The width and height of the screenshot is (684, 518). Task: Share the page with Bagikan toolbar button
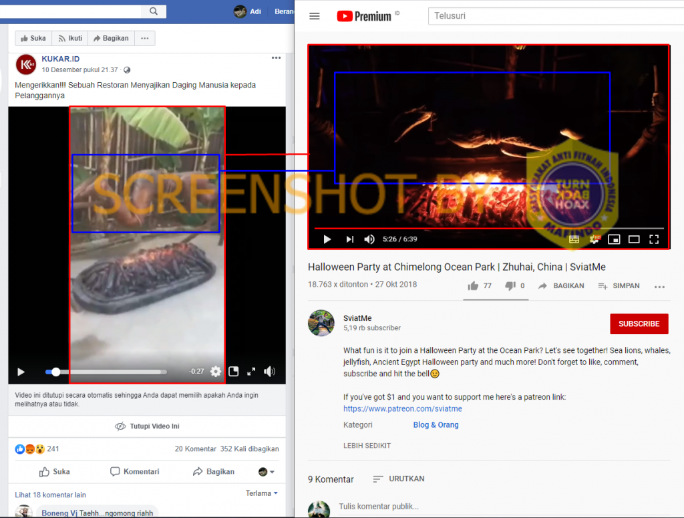click(x=112, y=38)
